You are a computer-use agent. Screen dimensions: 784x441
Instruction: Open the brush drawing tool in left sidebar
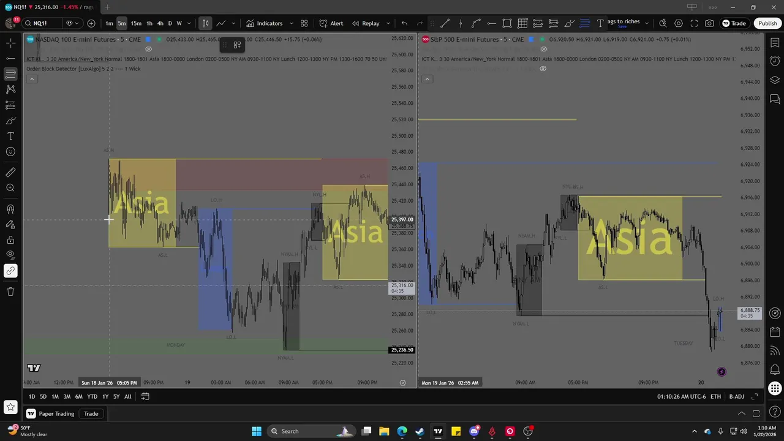10,121
